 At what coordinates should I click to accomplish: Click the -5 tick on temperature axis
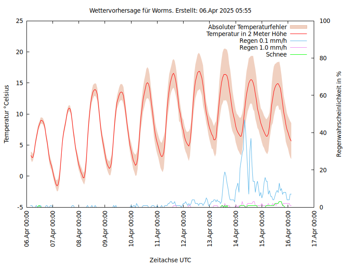pos(19,207)
